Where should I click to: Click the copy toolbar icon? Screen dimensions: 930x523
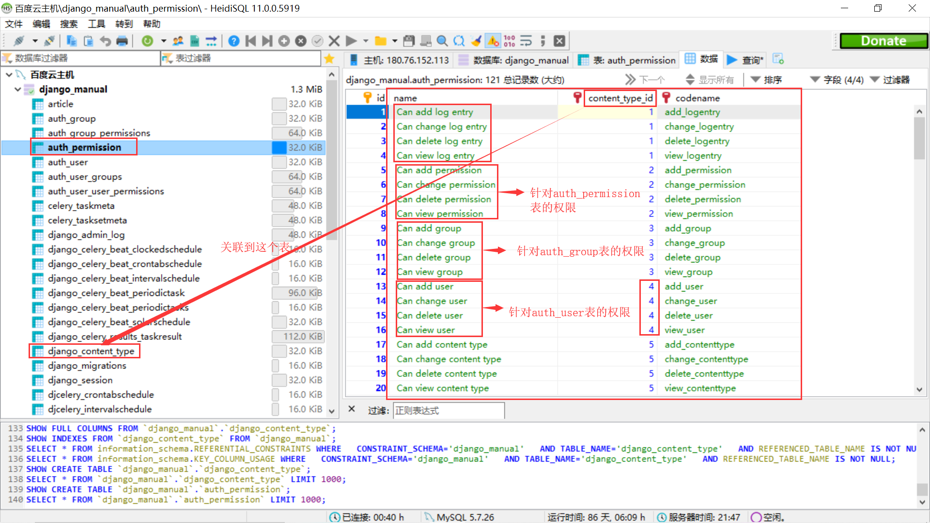click(x=72, y=41)
